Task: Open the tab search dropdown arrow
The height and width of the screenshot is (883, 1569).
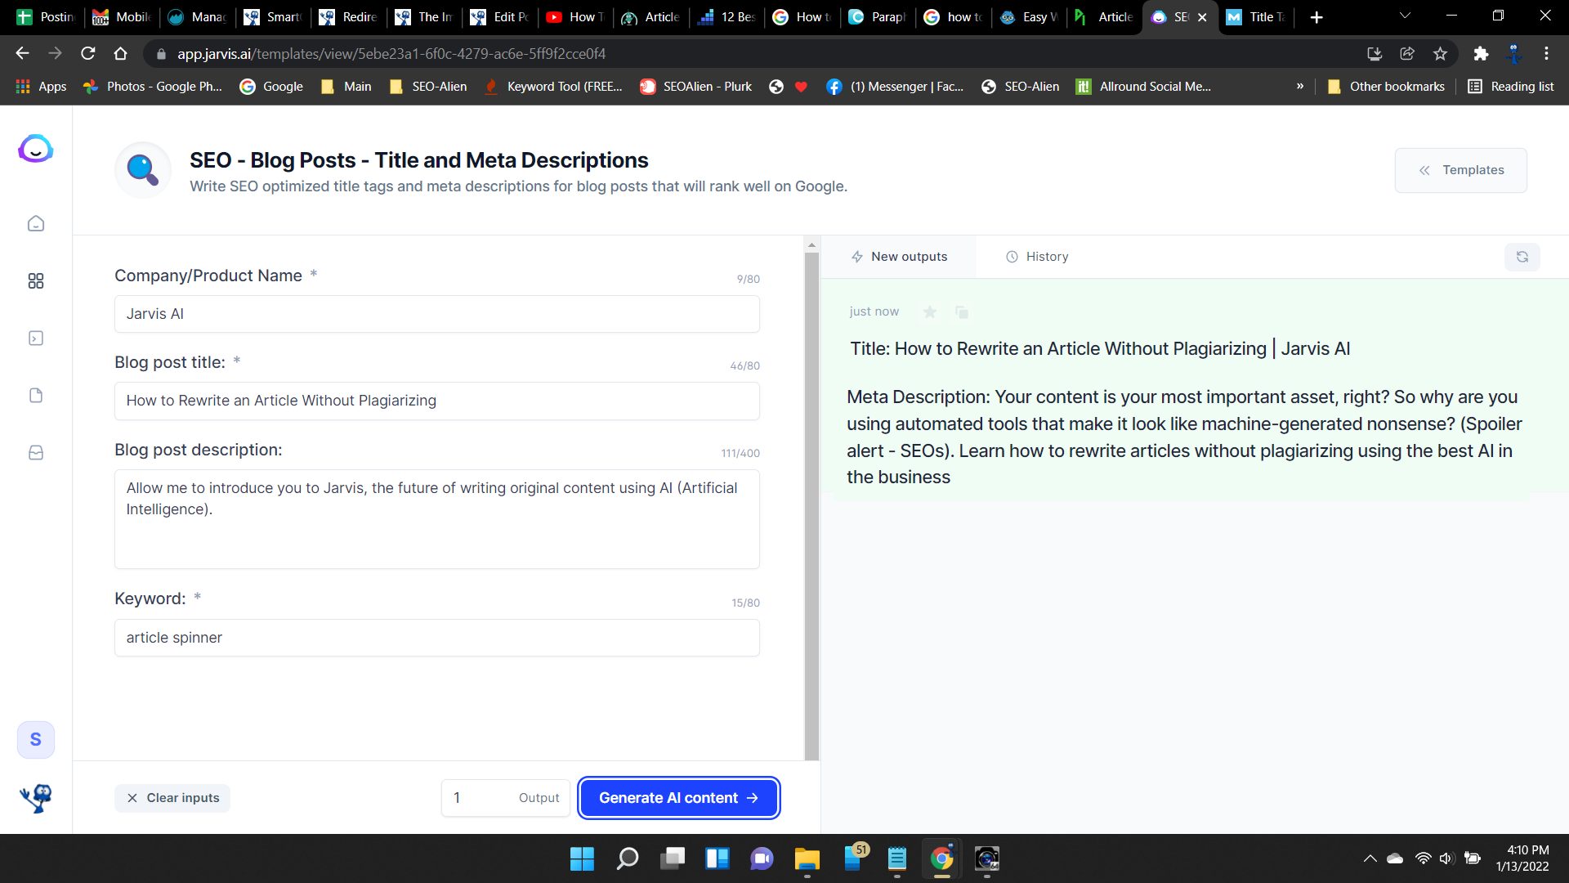Action: [1405, 16]
